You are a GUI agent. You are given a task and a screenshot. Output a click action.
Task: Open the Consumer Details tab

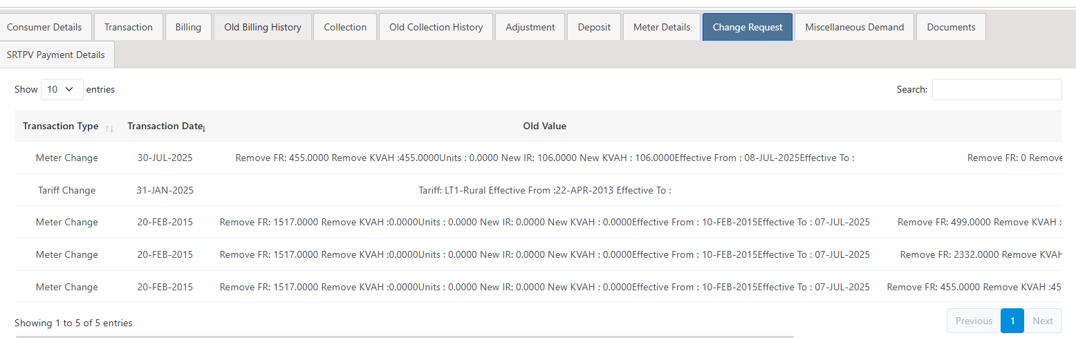pos(45,27)
